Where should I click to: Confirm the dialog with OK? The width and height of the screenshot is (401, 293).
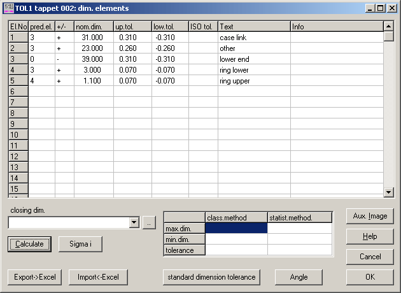[x=370, y=277]
